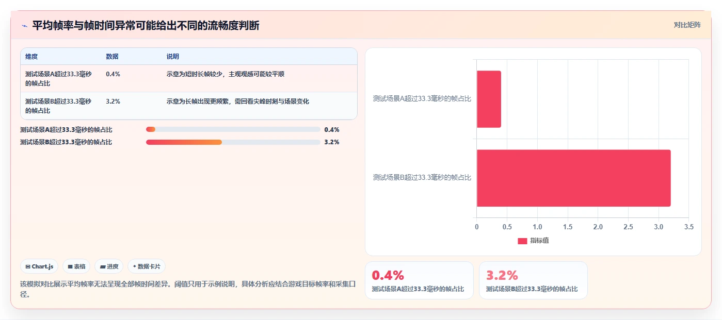This screenshot has width=722, height=320.
Task: Click the table cell 测试场景A超过33.3毫秒的帧占比
Action: [58, 78]
